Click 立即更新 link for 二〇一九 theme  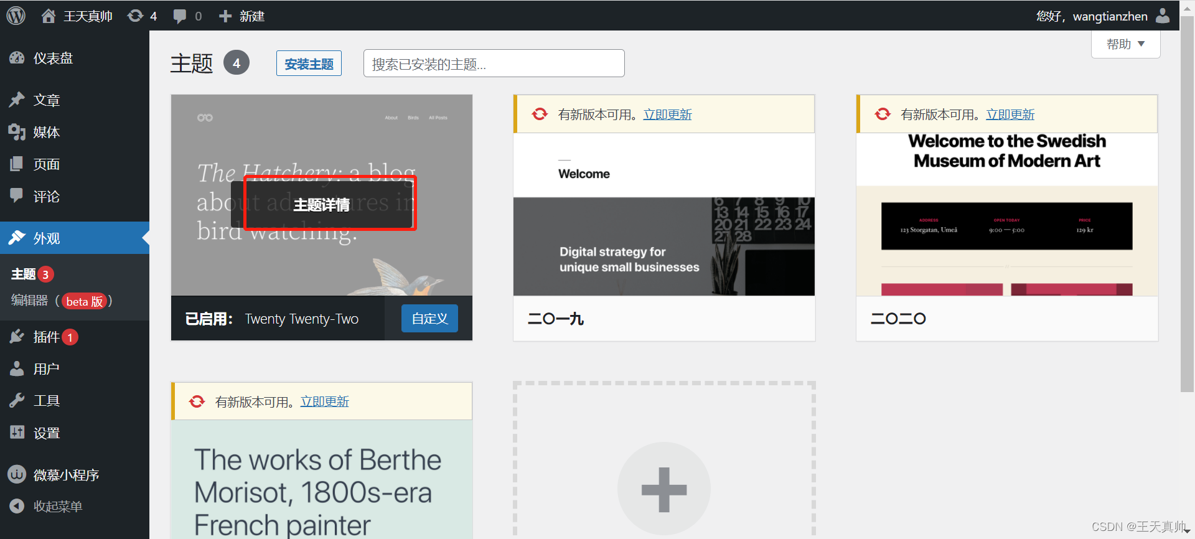pyautogui.click(x=668, y=115)
